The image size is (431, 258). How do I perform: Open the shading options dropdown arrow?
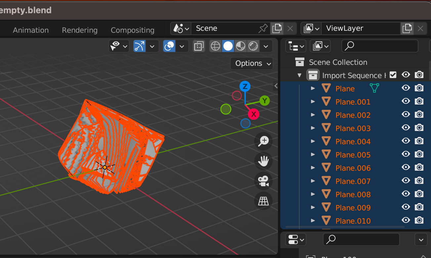(x=266, y=46)
